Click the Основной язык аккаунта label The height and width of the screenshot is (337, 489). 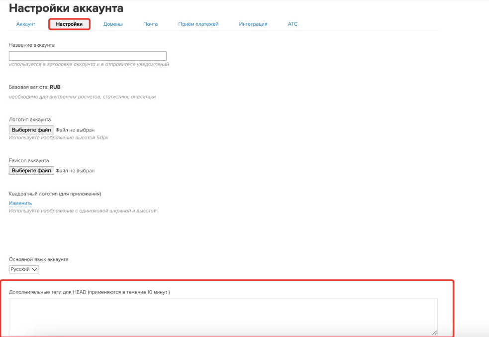[38, 259]
